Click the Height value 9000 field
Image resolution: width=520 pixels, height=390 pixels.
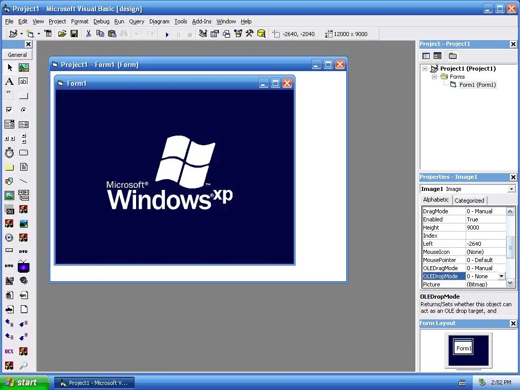(x=486, y=227)
